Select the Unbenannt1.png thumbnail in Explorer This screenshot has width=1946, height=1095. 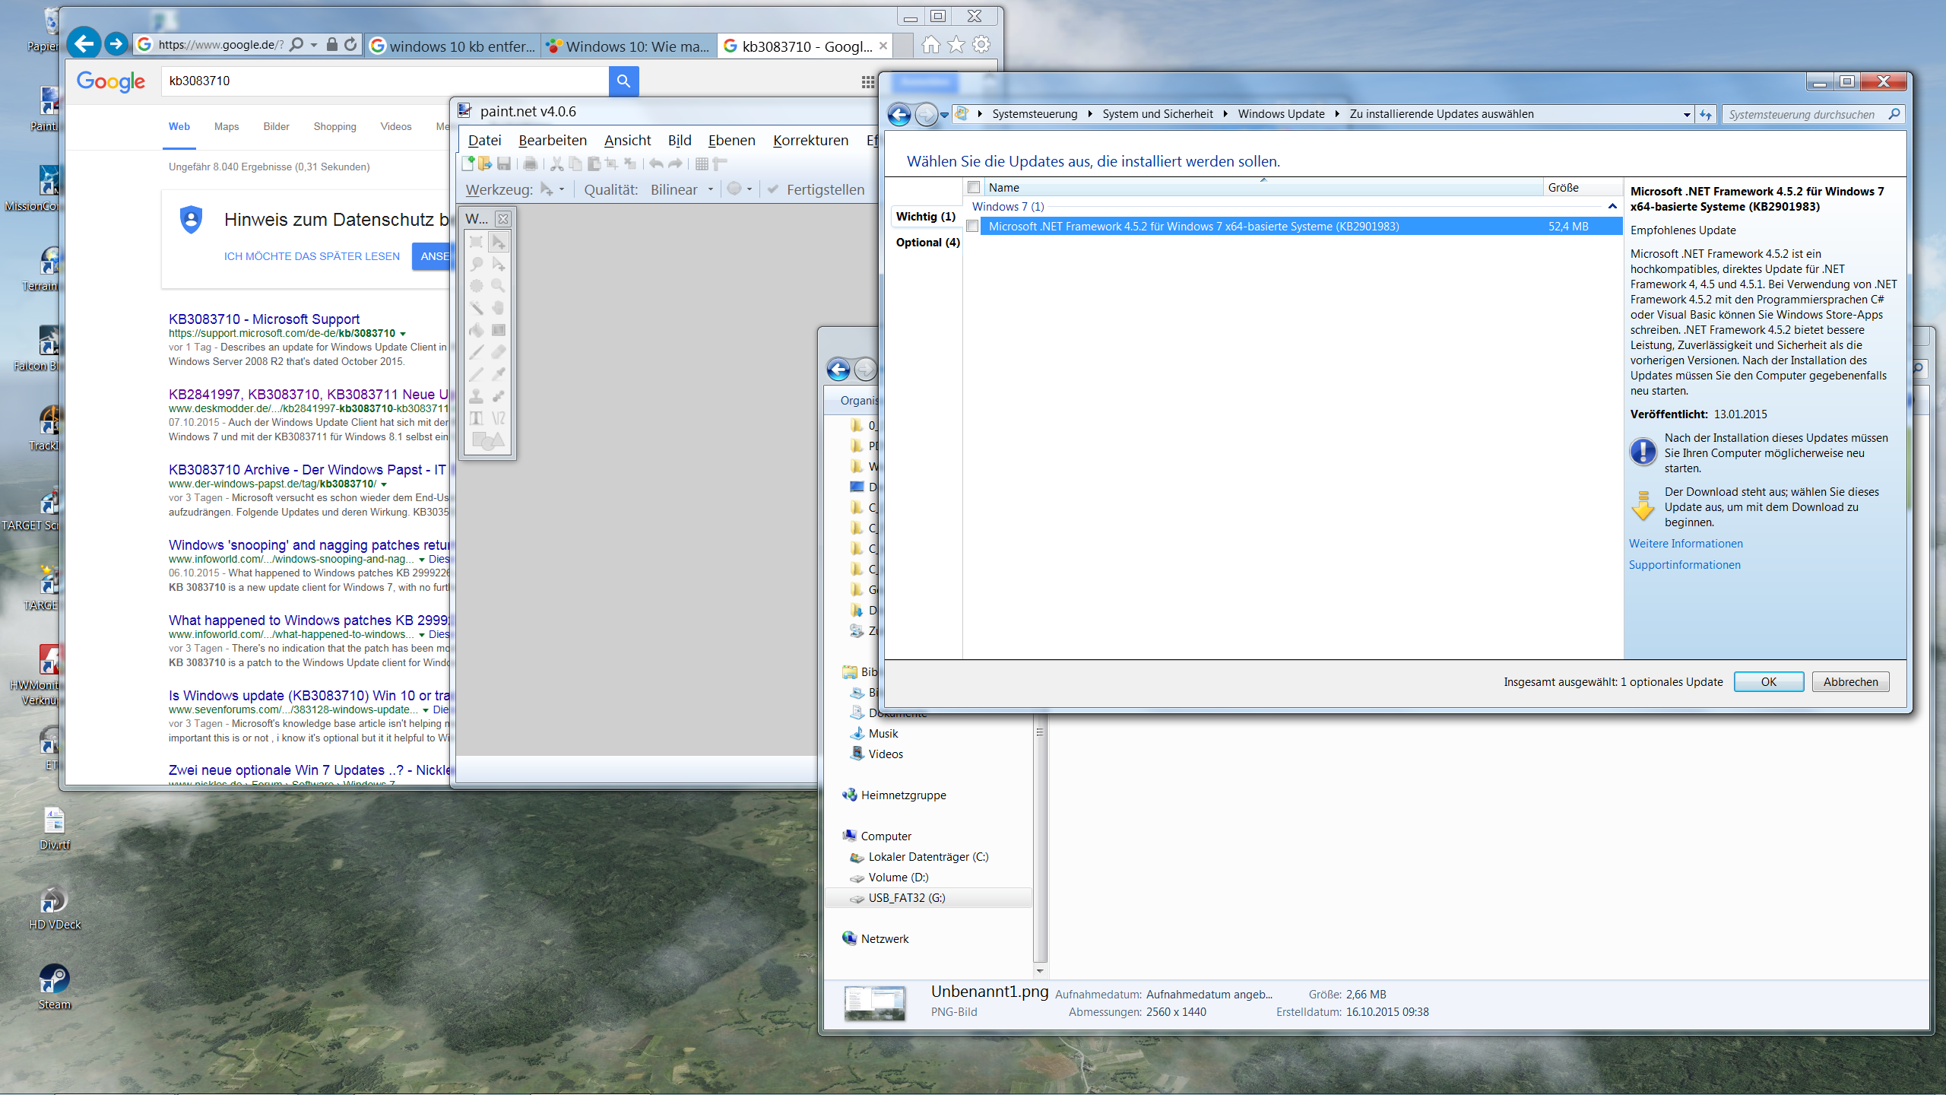click(875, 1004)
